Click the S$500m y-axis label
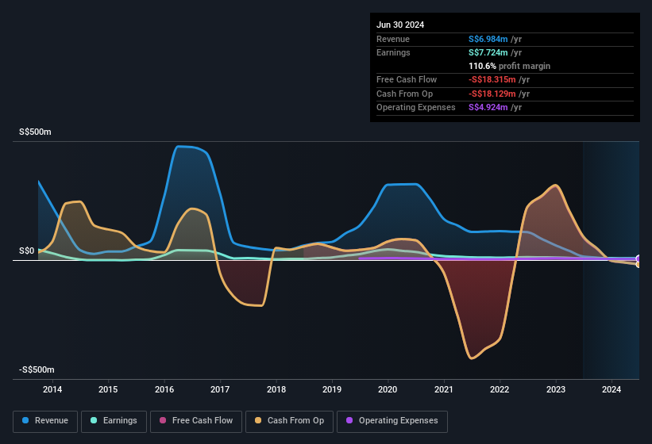 click(x=36, y=132)
